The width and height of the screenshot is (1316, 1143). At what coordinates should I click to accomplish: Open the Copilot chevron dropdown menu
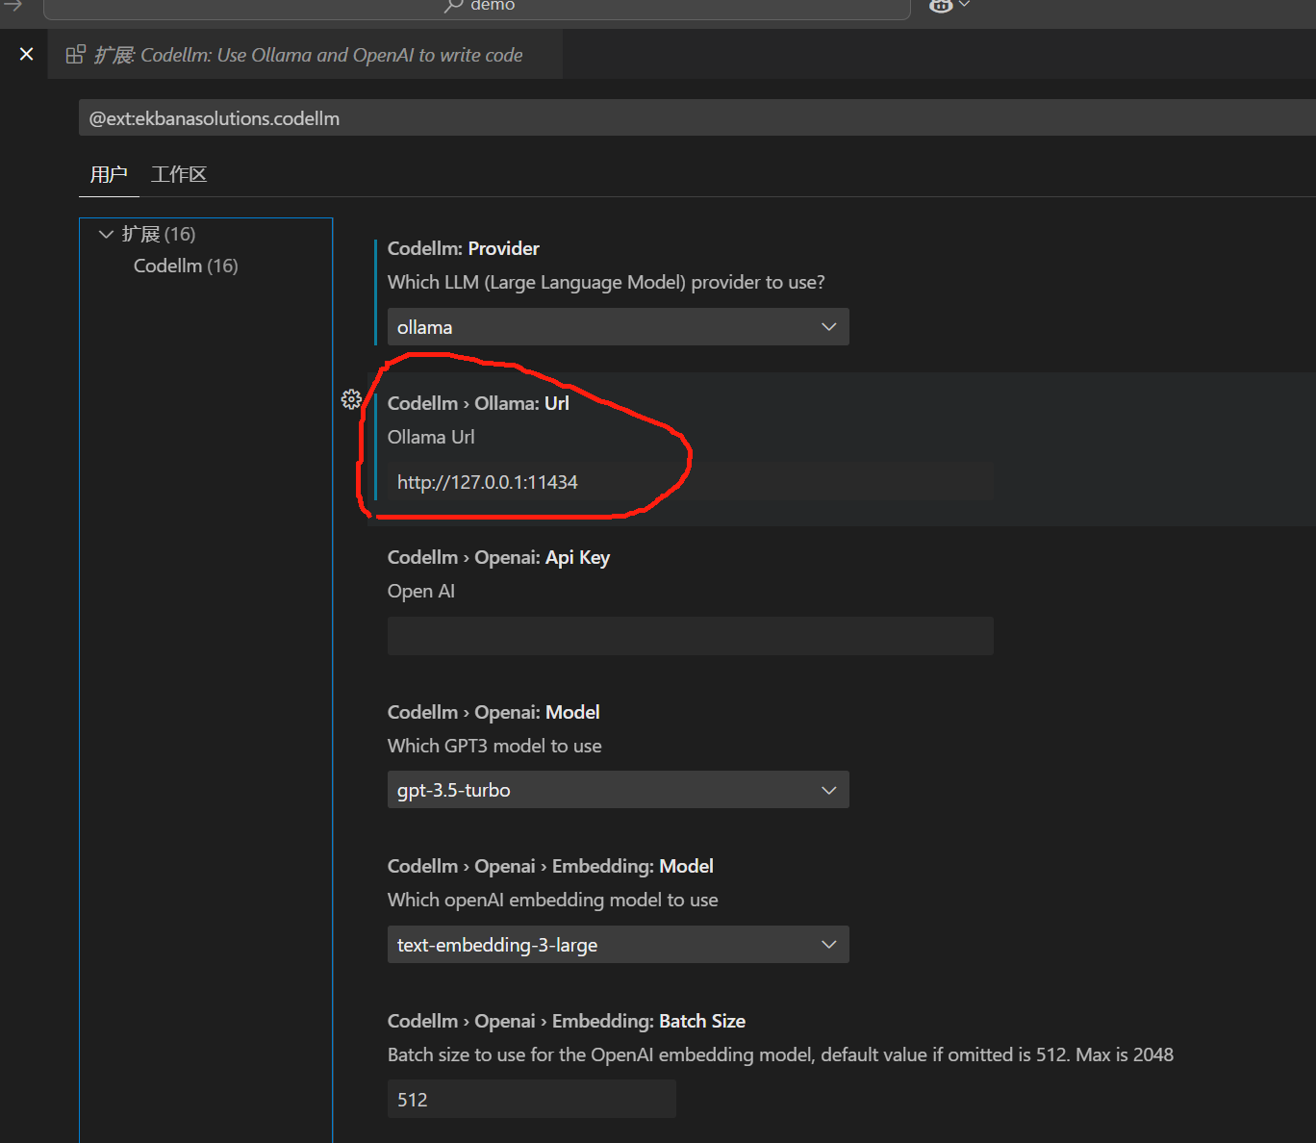(x=964, y=5)
